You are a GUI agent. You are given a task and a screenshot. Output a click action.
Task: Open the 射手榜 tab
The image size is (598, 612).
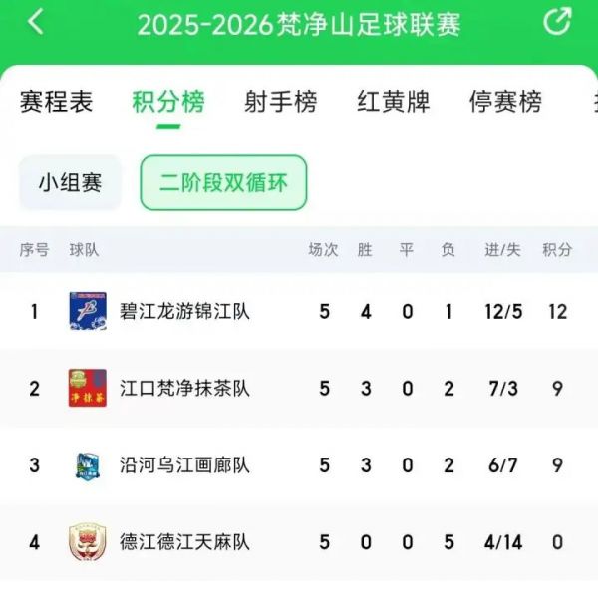[x=280, y=101]
